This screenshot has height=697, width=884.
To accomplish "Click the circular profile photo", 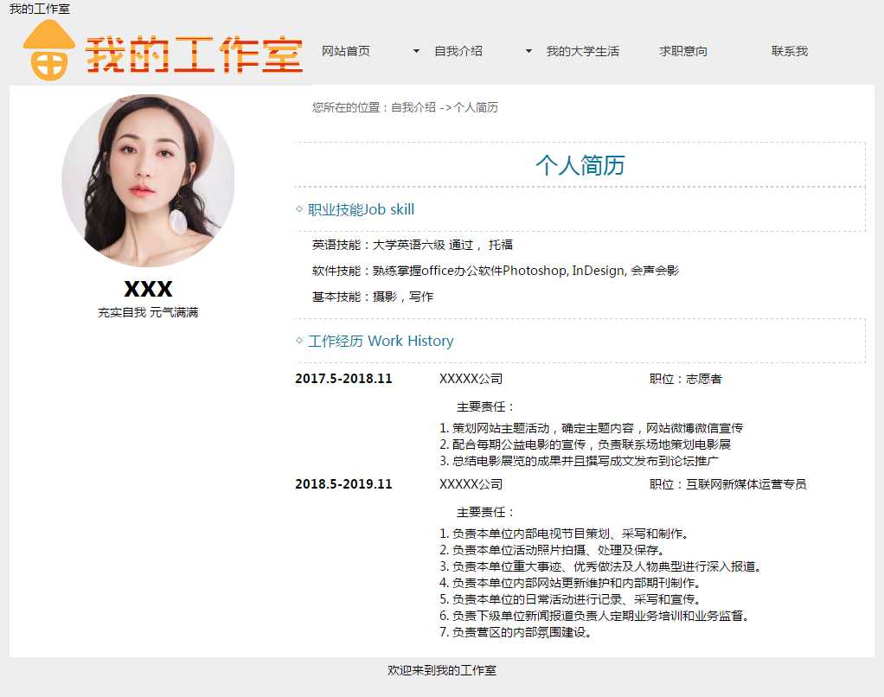I will (x=148, y=181).
